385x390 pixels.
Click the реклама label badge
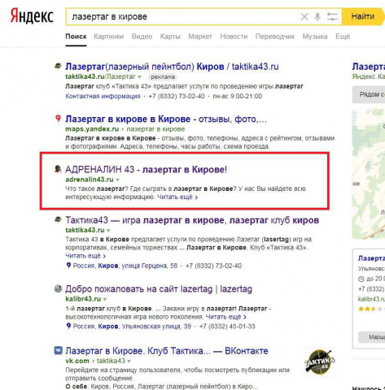163,77
